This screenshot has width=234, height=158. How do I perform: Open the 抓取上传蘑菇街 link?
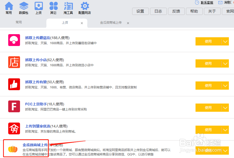(x=38, y=38)
